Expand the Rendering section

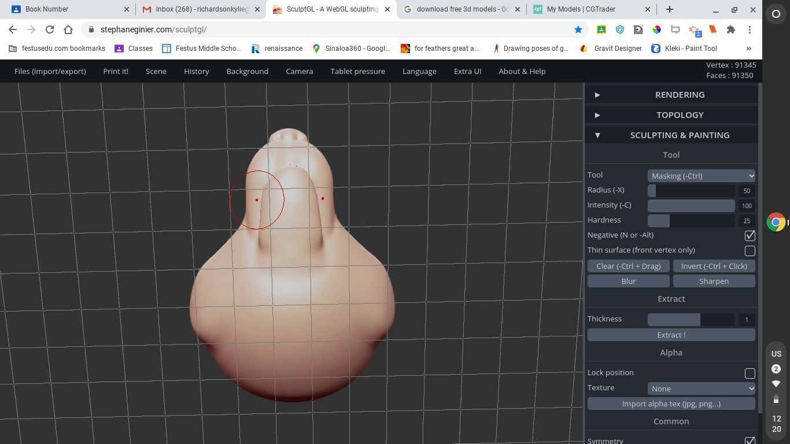tap(671, 95)
